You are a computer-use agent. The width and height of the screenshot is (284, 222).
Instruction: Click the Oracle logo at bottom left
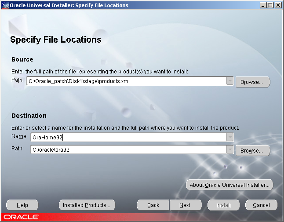(21, 217)
